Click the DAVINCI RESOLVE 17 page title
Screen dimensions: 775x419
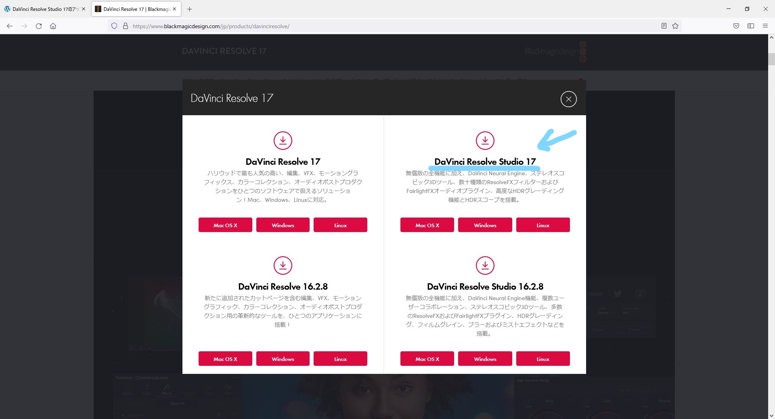(224, 51)
